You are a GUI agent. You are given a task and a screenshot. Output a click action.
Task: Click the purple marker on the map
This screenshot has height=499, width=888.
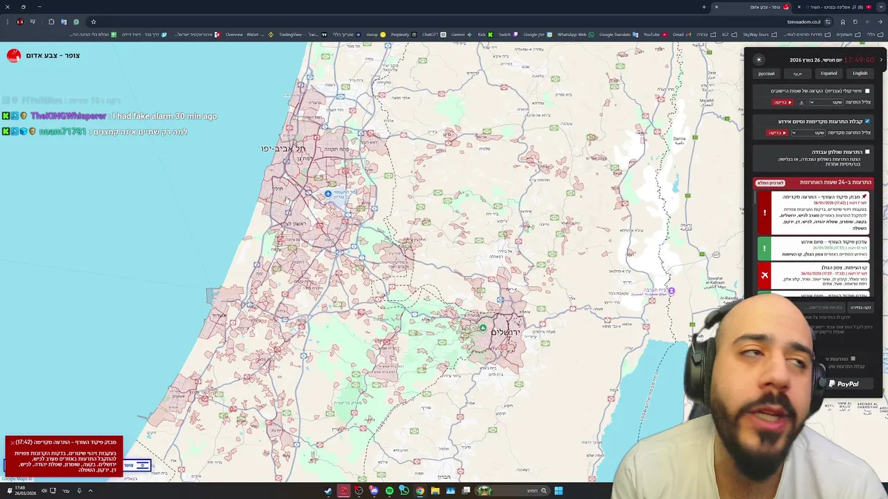(671, 291)
